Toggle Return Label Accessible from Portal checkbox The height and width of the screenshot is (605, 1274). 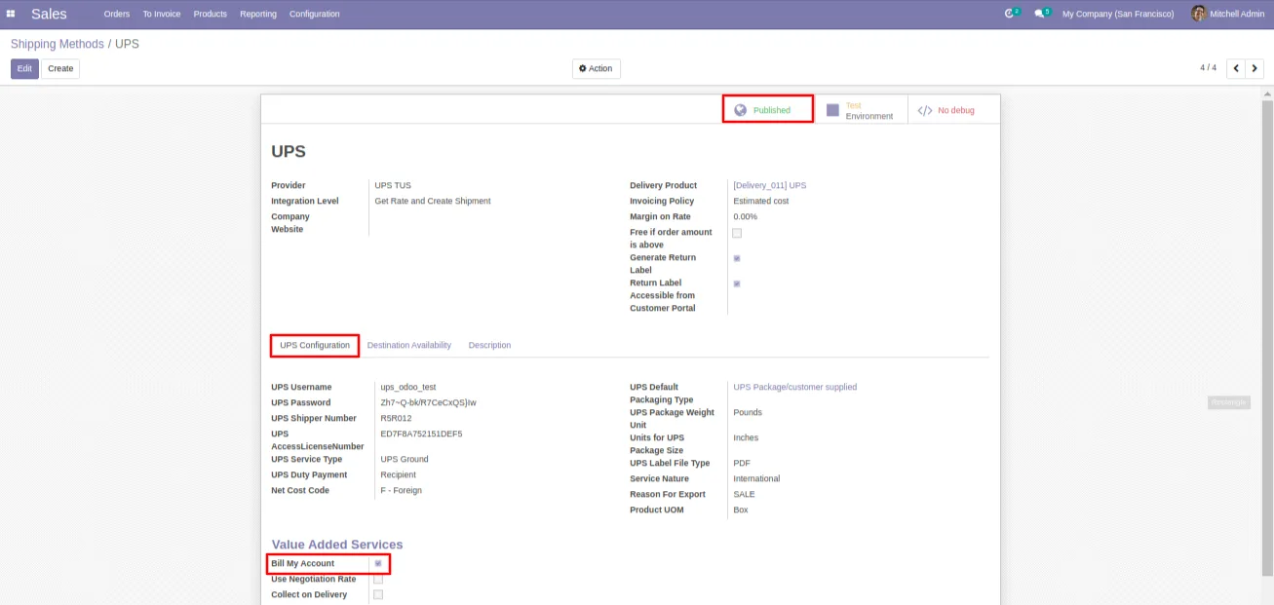coord(737,284)
